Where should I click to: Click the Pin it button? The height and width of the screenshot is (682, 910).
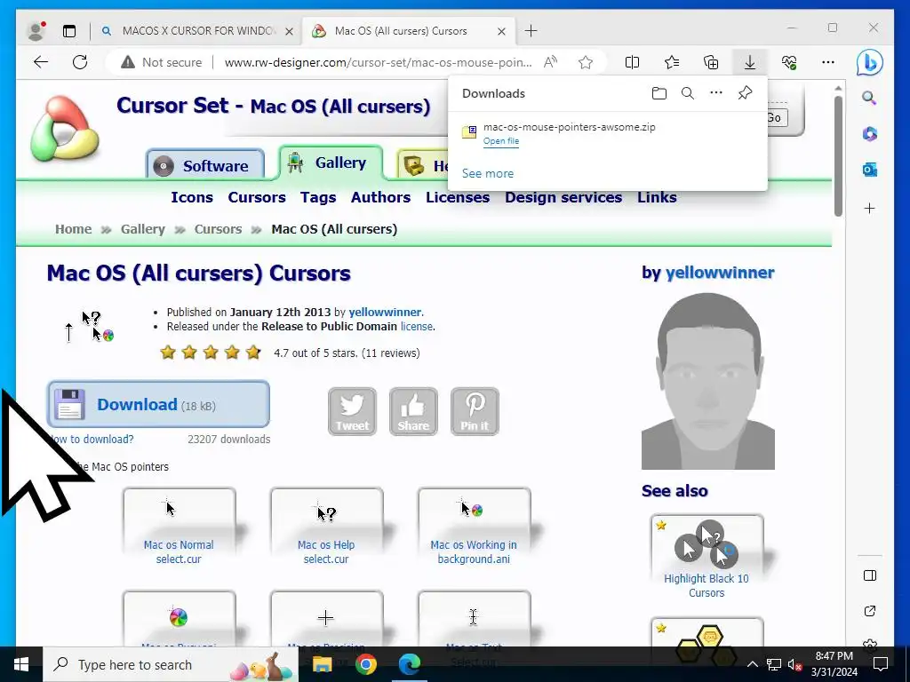tap(475, 411)
